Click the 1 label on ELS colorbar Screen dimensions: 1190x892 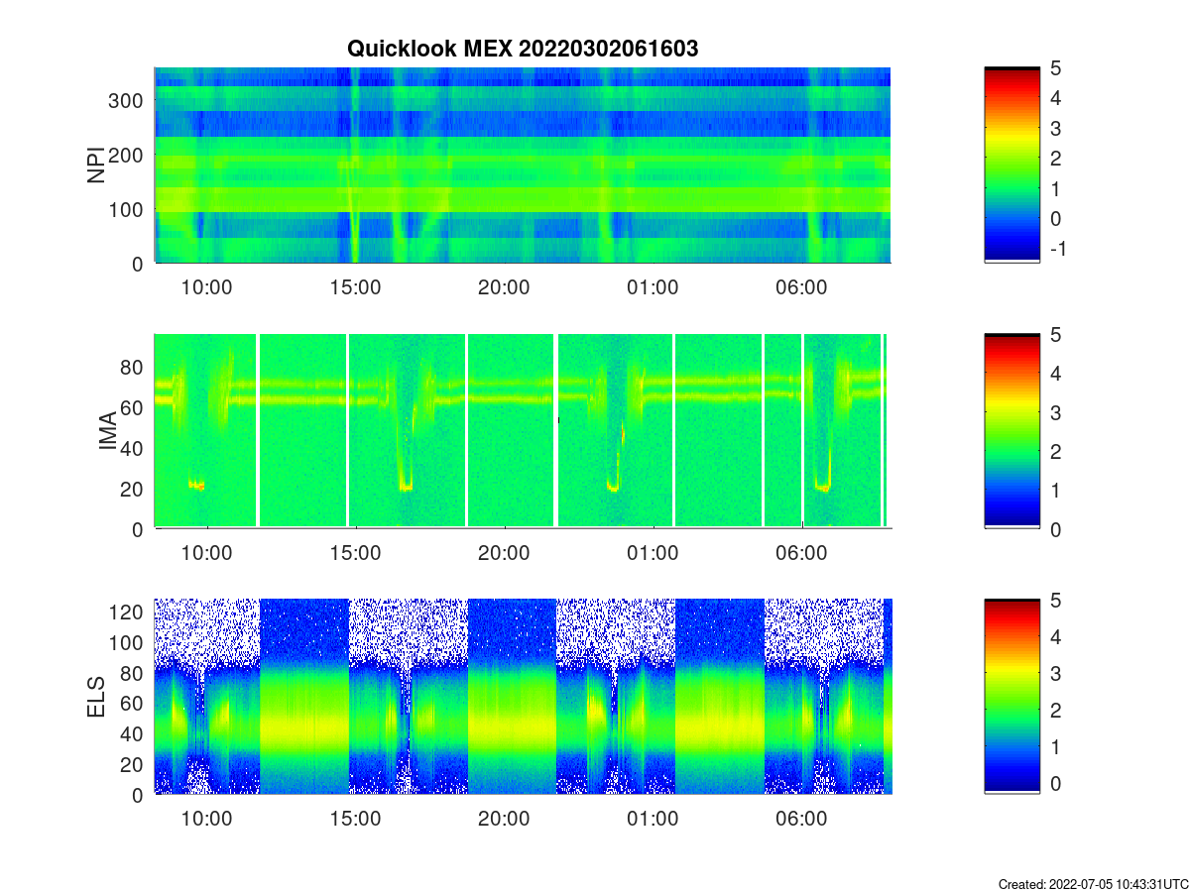coord(1055,747)
